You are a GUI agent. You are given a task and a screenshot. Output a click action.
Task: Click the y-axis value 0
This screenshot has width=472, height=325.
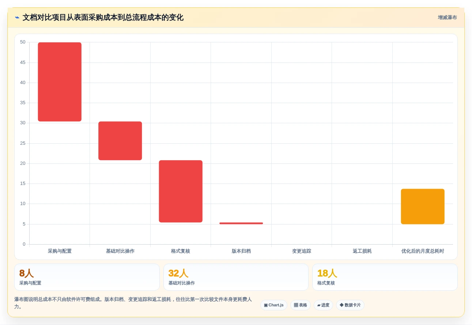[24, 244]
